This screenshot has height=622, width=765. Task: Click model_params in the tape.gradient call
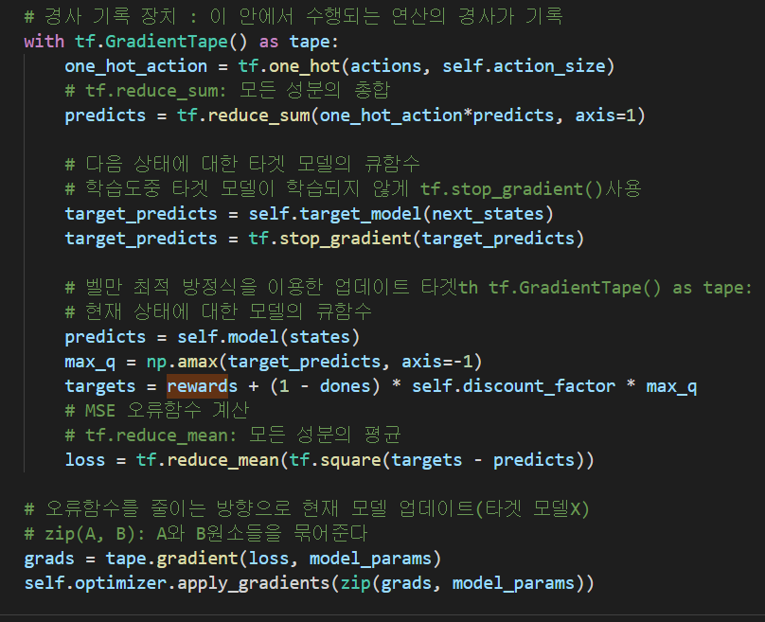[x=370, y=559]
